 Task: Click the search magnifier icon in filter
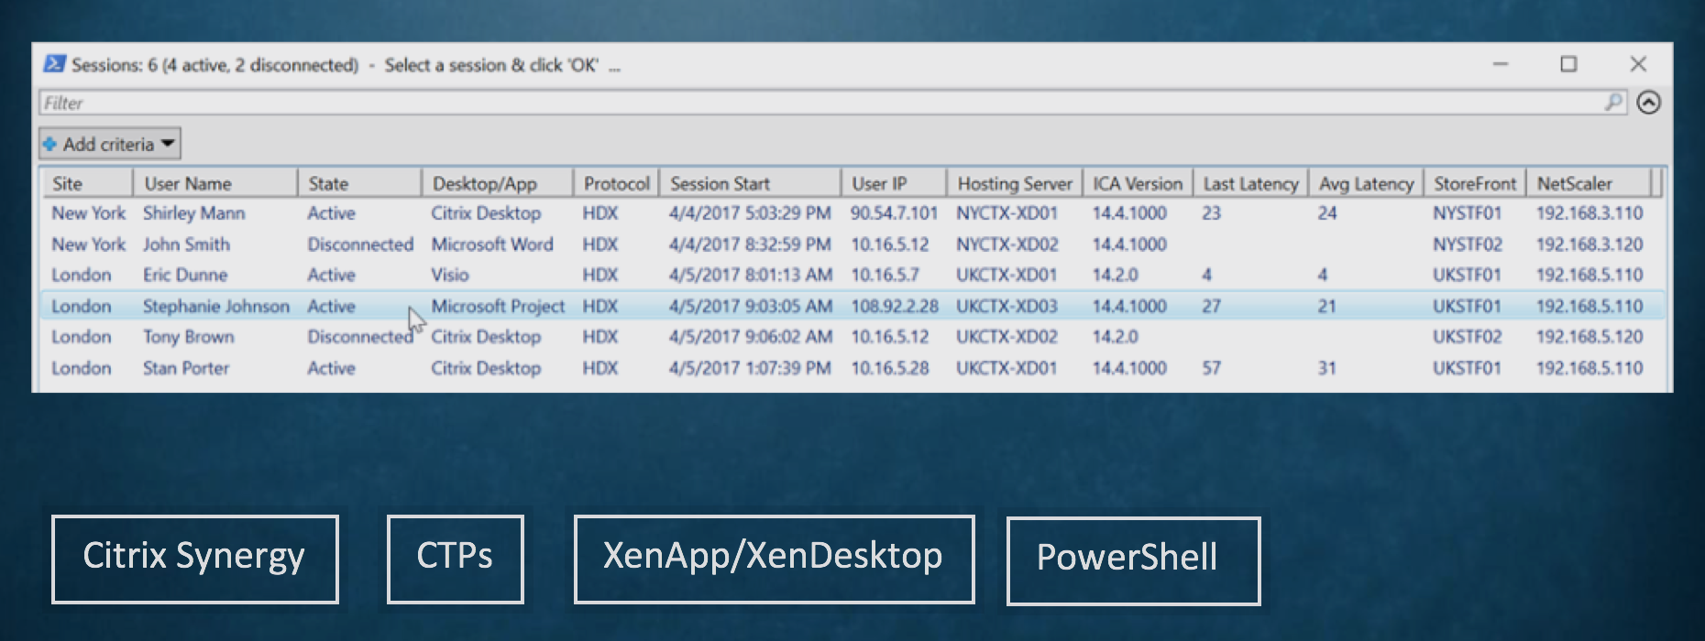coord(1613,102)
